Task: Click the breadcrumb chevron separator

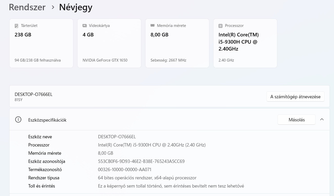Action: [x=53, y=7]
